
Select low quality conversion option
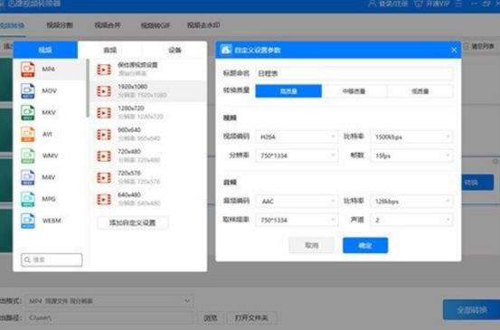(420, 91)
